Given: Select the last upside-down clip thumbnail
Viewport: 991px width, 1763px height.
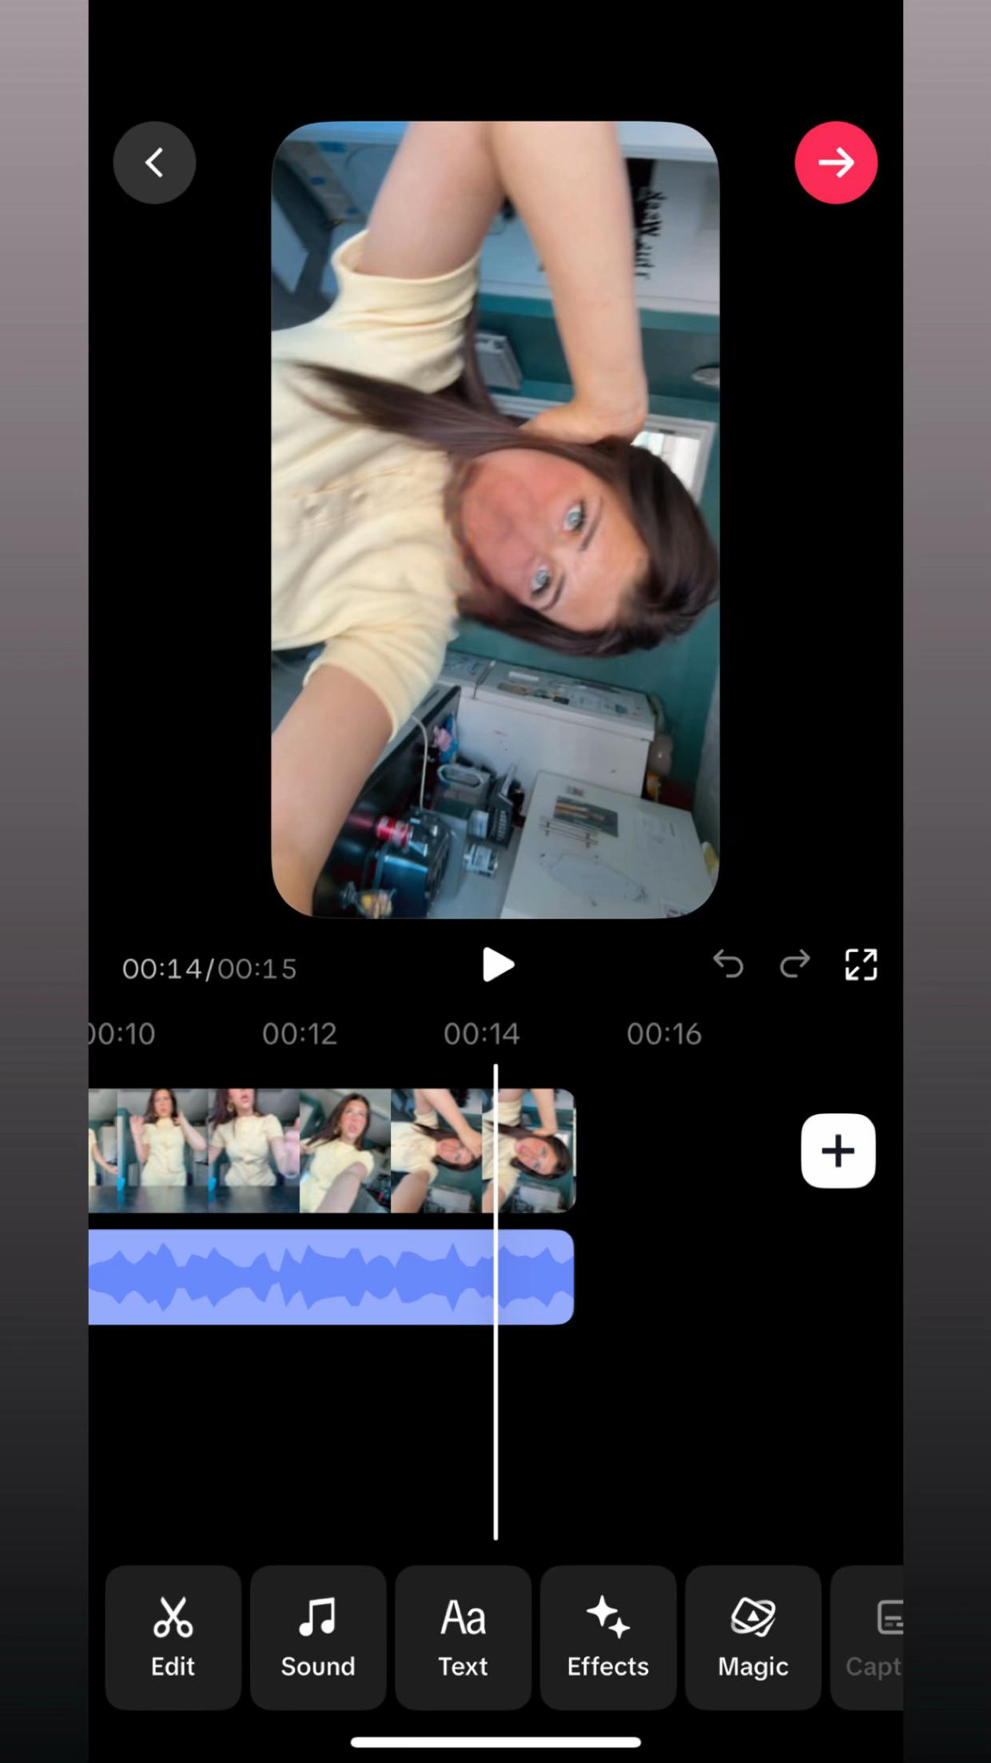Looking at the screenshot, I should click(x=529, y=1151).
